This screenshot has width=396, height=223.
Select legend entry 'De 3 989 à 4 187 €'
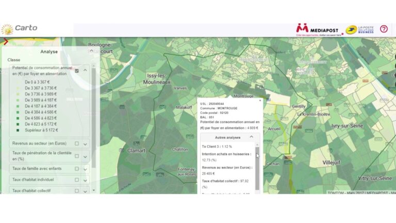(41, 100)
